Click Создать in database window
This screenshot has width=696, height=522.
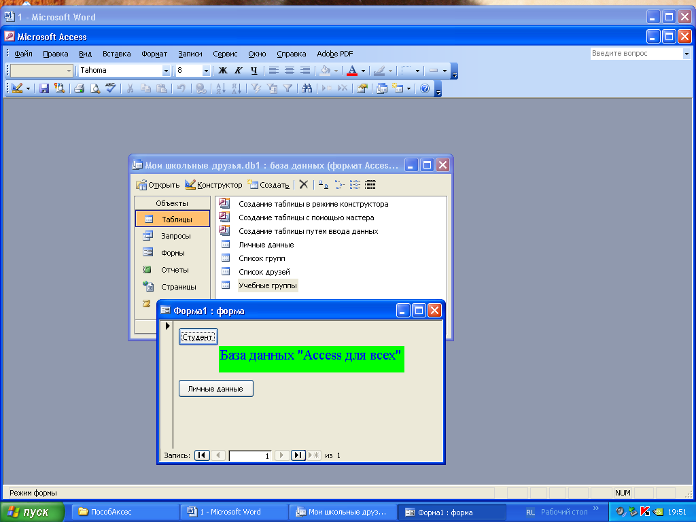pos(268,185)
